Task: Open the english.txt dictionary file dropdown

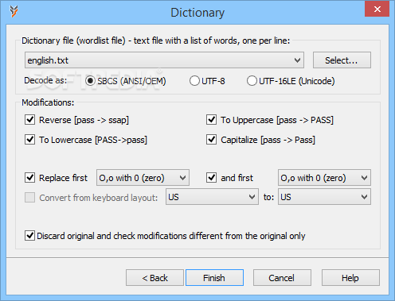Action: 164,60
